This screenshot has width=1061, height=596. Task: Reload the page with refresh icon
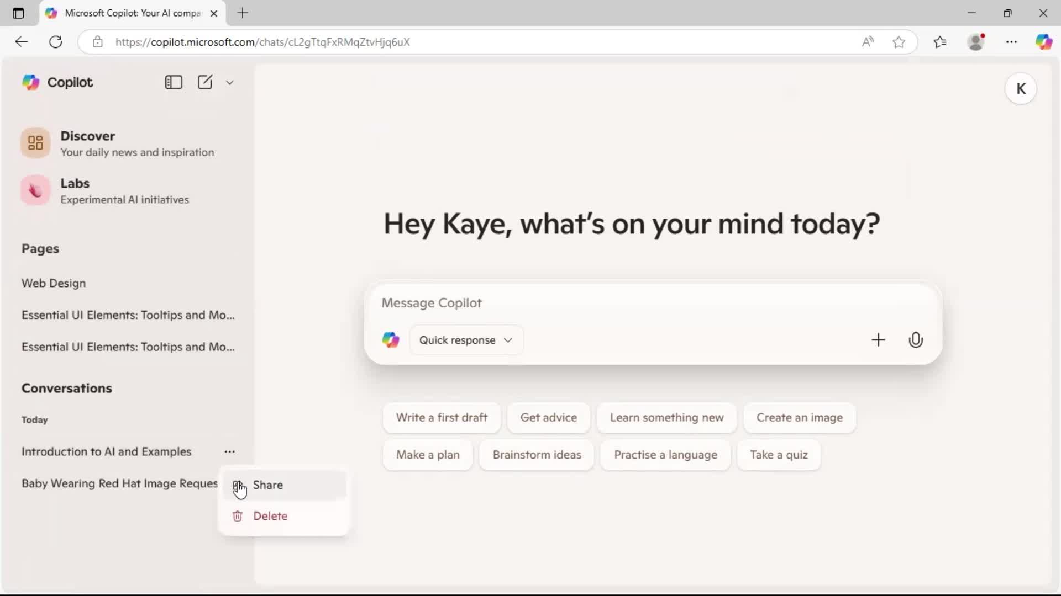[x=56, y=42]
